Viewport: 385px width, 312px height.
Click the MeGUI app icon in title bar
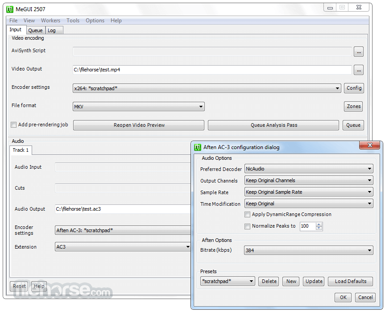coord(10,9)
